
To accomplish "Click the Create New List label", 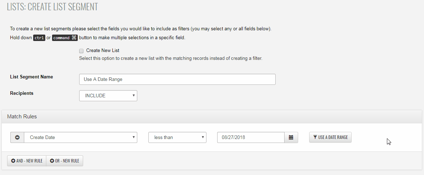I will pos(103,51).
